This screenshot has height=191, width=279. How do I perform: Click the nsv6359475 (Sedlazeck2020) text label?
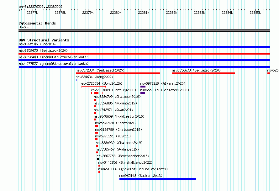click(43, 50)
